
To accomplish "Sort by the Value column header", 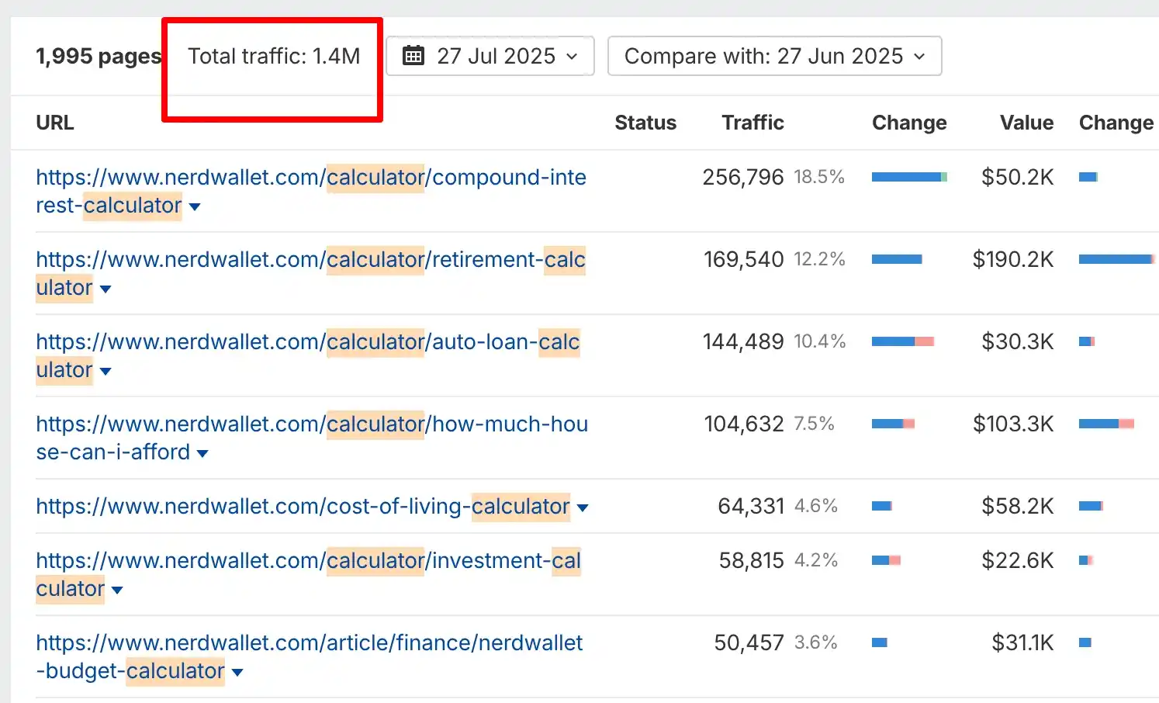I will coord(1026,123).
